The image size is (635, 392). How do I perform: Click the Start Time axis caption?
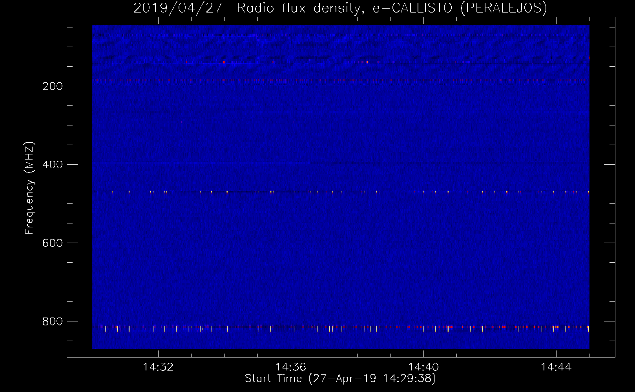point(340,379)
